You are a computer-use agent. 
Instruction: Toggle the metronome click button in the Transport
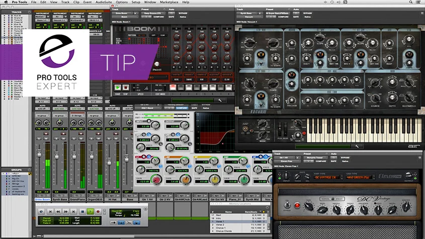[x=121, y=223]
